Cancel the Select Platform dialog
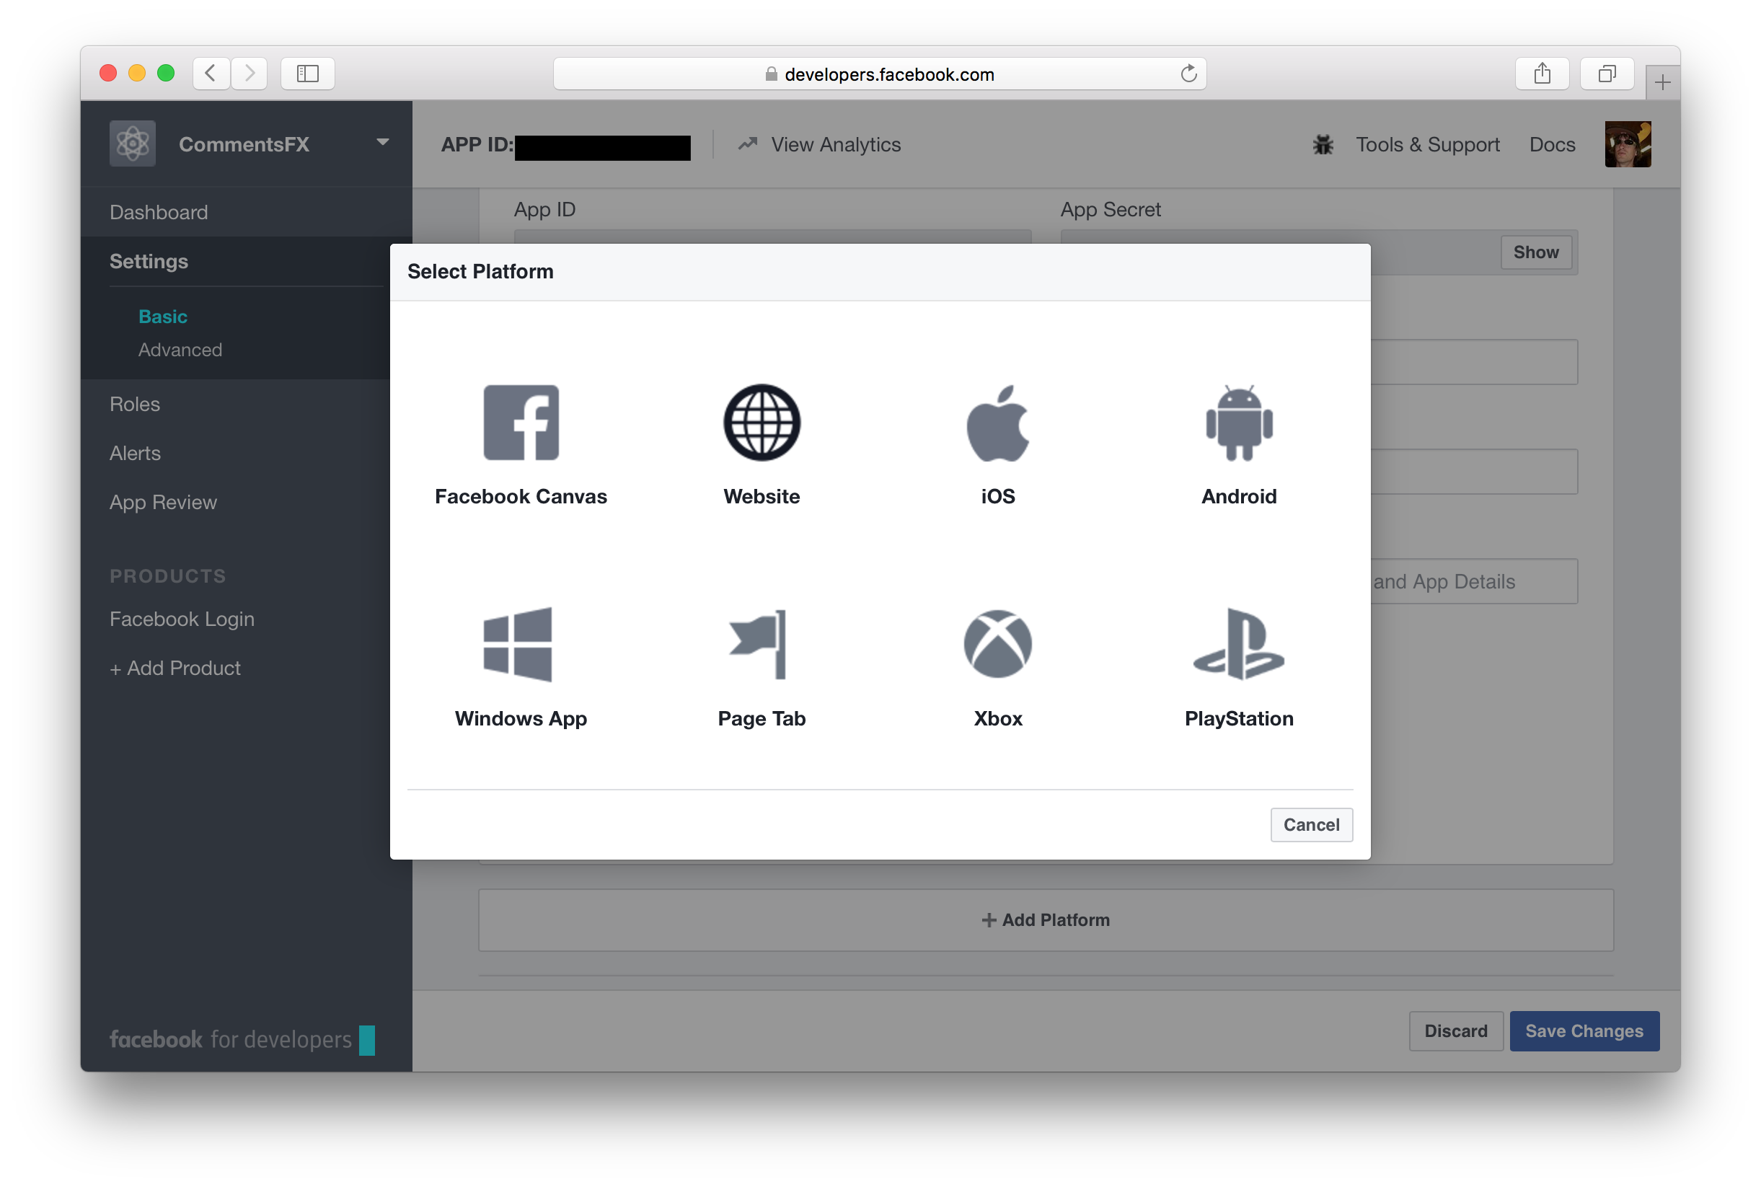Viewport: 1761px width, 1187px height. (1311, 824)
